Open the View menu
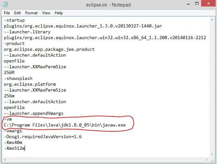The width and height of the screenshot is (217, 164). (46, 13)
